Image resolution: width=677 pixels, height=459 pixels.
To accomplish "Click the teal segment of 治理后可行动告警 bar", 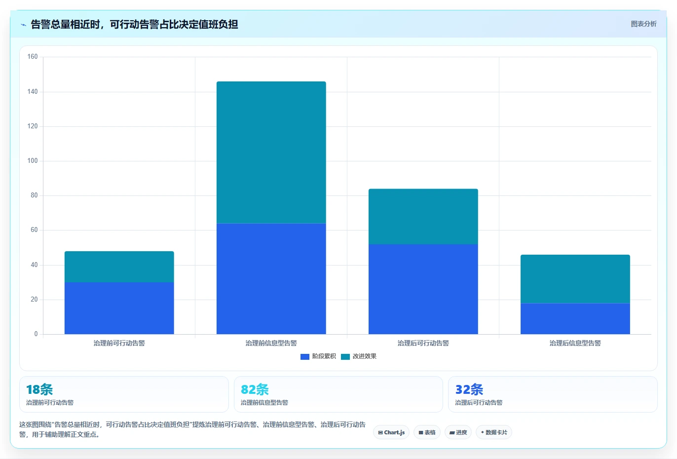I will click(423, 217).
